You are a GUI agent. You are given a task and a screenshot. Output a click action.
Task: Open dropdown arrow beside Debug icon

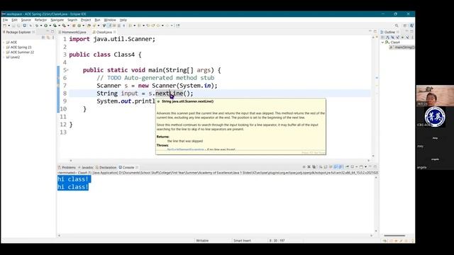[x=41, y=25]
